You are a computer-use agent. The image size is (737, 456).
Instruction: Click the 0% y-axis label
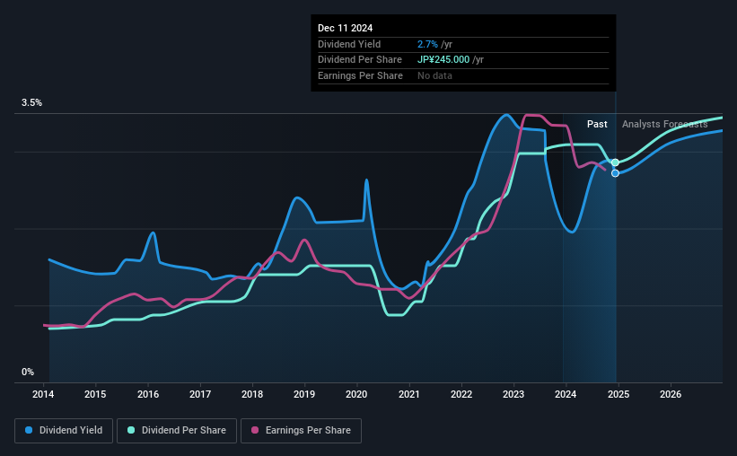coord(28,373)
